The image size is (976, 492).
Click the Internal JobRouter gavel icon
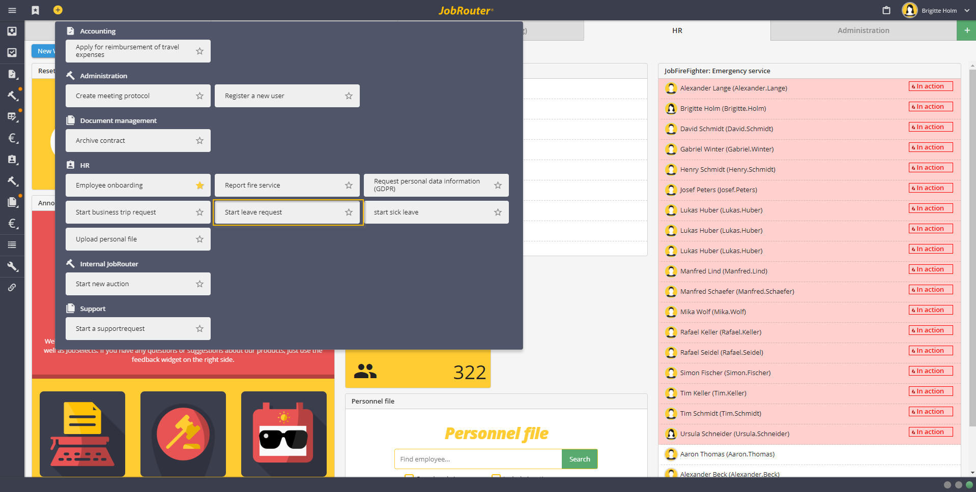pos(71,263)
